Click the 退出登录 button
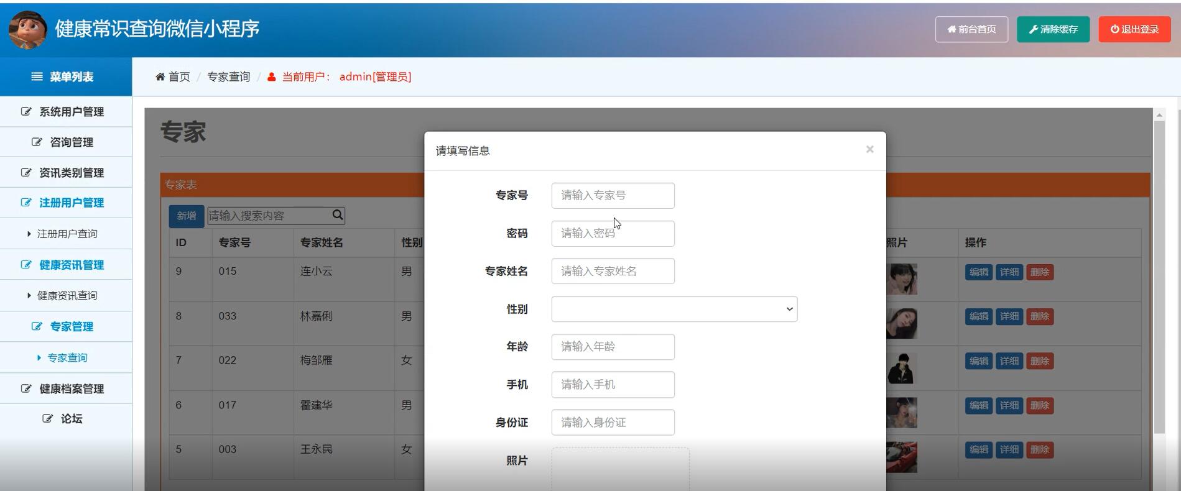Image resolution: width=1181 pixels, height=491 pixels. tap(1134, 29)
